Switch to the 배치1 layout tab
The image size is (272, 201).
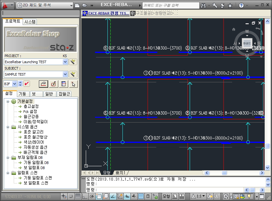[121, 173]
